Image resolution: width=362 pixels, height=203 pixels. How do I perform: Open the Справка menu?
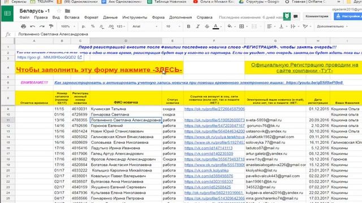[x=204, y=17]
